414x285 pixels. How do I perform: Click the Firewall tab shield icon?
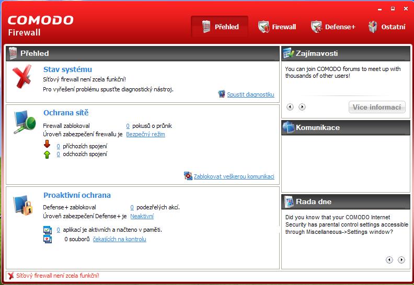click(x=263, y=27)
